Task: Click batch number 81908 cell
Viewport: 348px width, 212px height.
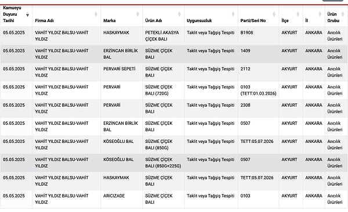Action: (x=246, y=33)
